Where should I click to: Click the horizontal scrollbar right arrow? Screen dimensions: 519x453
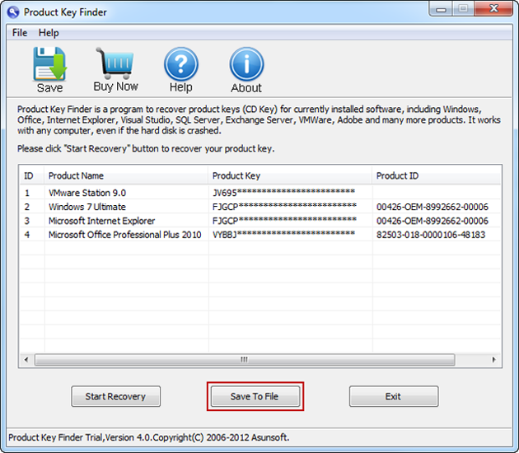click(x=493, y=360)
